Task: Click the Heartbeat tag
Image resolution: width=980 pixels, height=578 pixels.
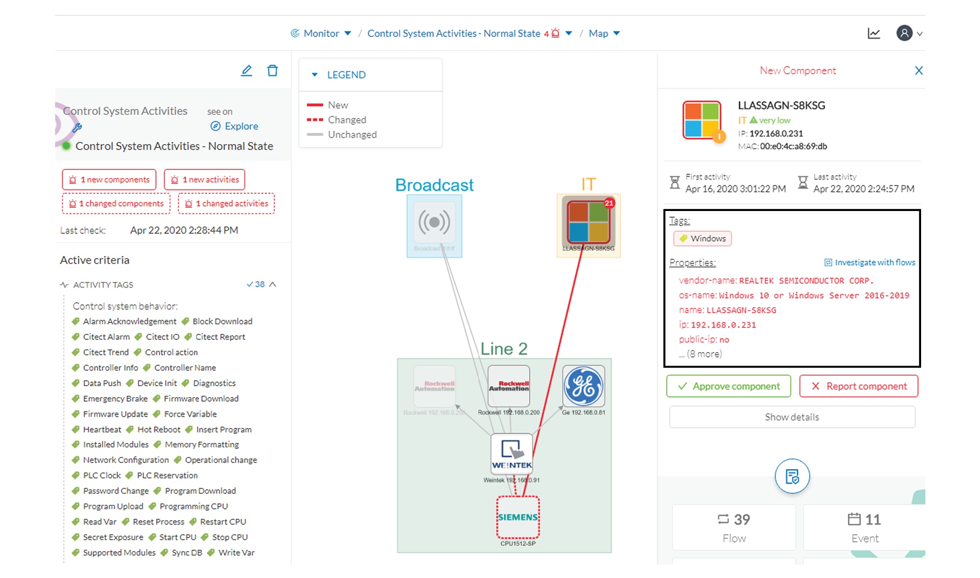Action: (97, 430)
